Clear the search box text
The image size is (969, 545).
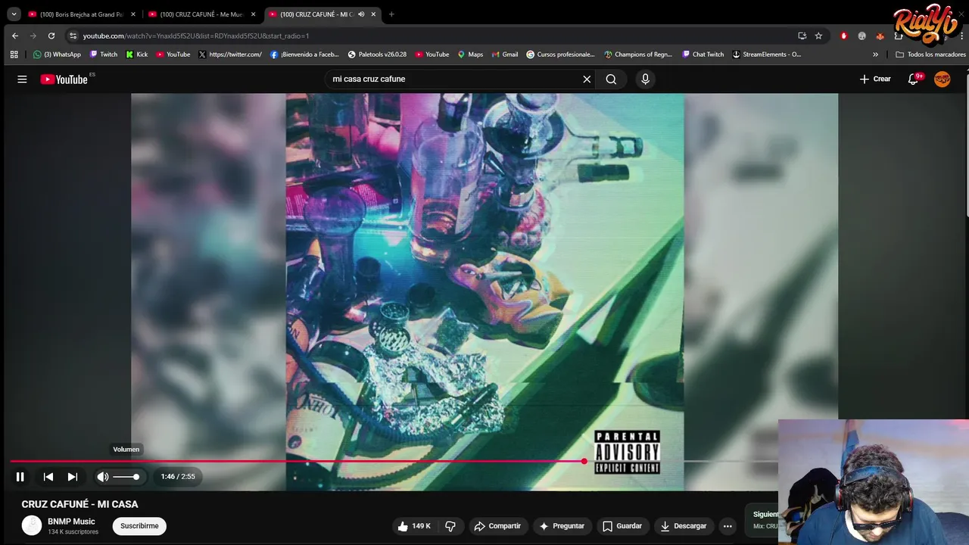click(587, 79)
